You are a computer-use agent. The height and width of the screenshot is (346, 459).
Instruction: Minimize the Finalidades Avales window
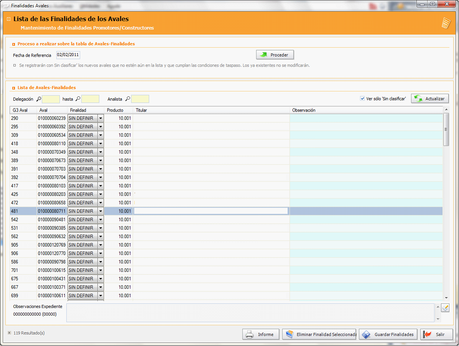pyautogui.click(x=422, y=4)
